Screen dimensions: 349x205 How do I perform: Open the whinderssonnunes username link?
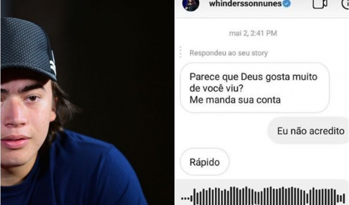click(245, 3)
